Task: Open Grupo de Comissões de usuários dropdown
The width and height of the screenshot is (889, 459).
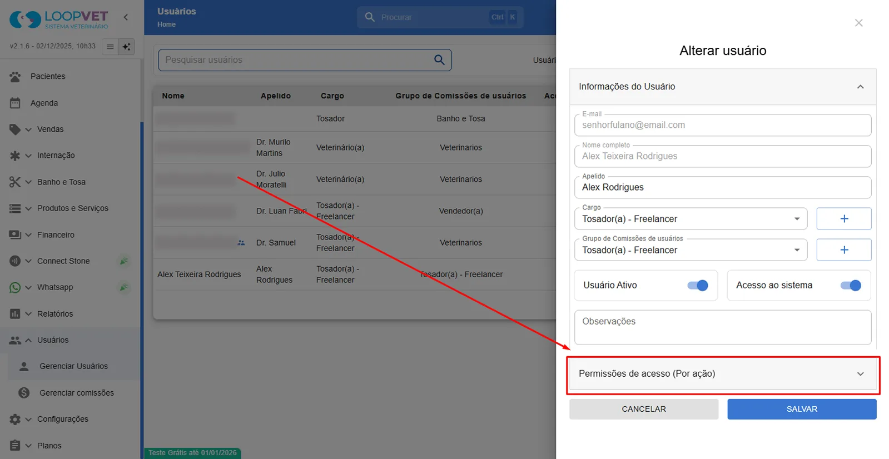Action: point(691,250)
